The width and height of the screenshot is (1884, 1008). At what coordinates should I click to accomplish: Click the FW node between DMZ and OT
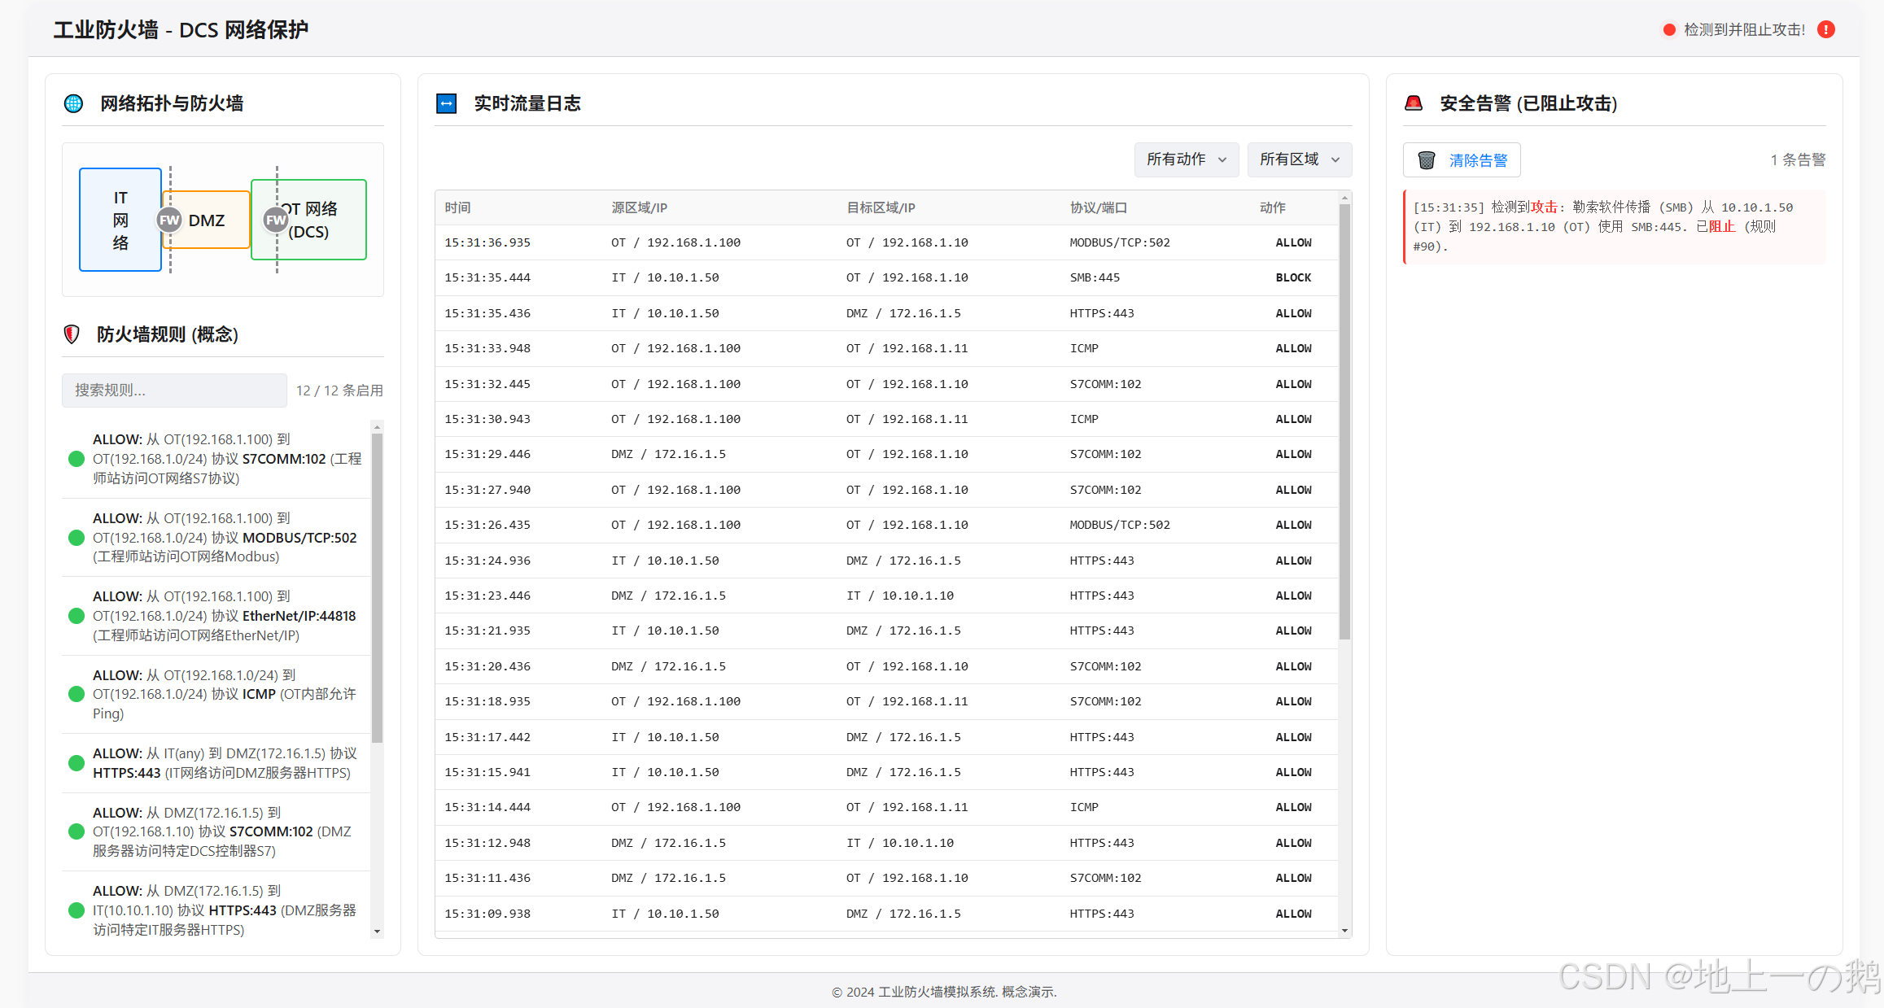[x=276, y=220]
